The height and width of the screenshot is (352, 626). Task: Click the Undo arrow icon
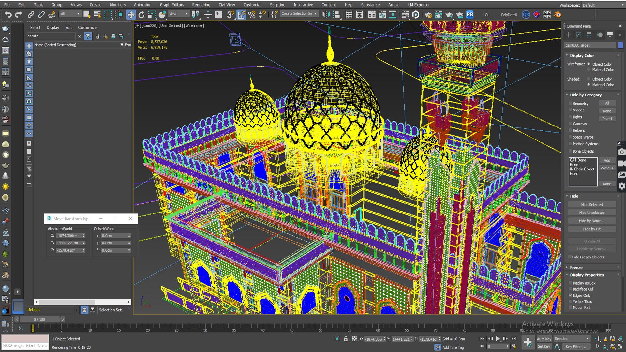[x=8, y=14]
